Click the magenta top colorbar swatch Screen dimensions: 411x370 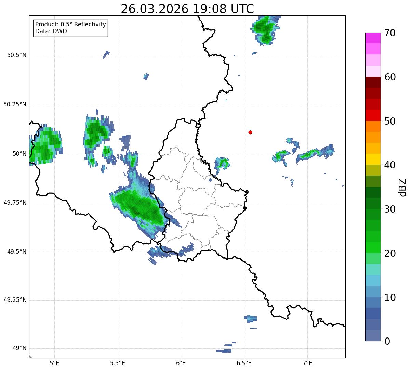click(x=373, y=38)
